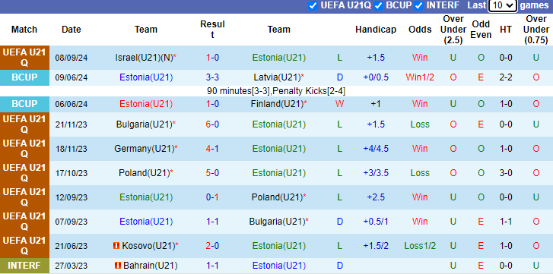
Task: Click the +4/4.5 handicap value
Action: pyautogui.click(x=376, y=149)
